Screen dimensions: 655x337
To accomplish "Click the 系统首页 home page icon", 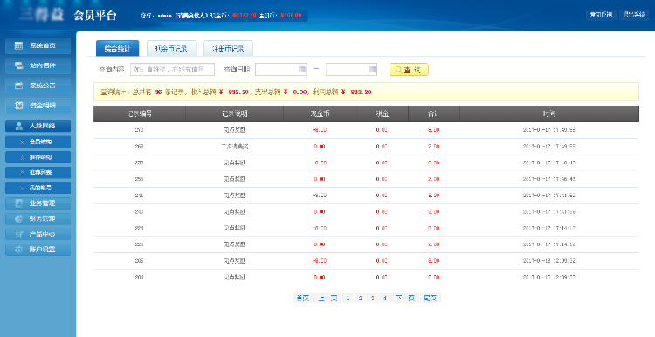I will (x=19, y=45).
